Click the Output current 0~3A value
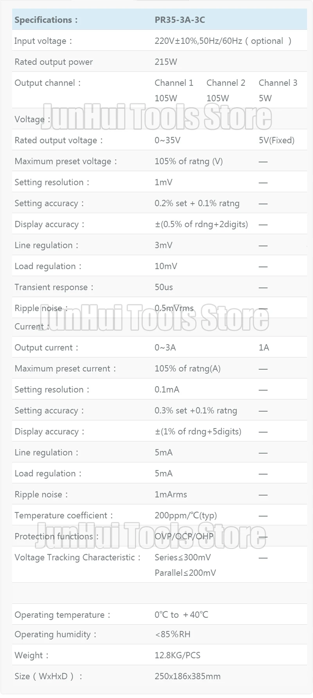Screen dimensions: 313x698 165,348
